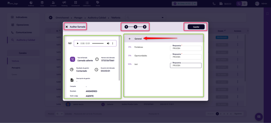
Task: Expand the En Línea status dropdown
Action: (195, 4)
